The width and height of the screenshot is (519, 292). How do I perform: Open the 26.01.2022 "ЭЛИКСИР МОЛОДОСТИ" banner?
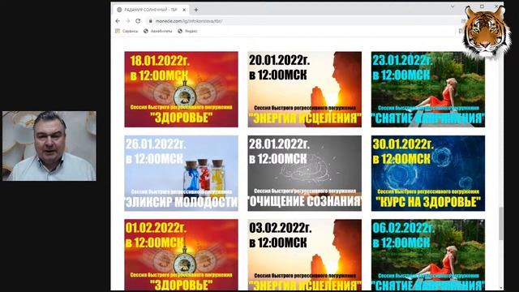tap(181, 173)
